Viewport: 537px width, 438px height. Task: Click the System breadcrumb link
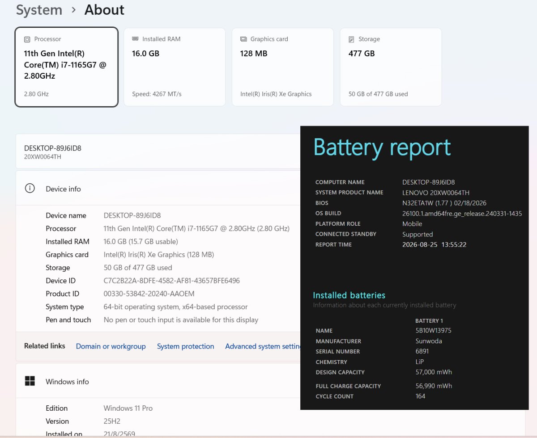(x=39, y=10)
